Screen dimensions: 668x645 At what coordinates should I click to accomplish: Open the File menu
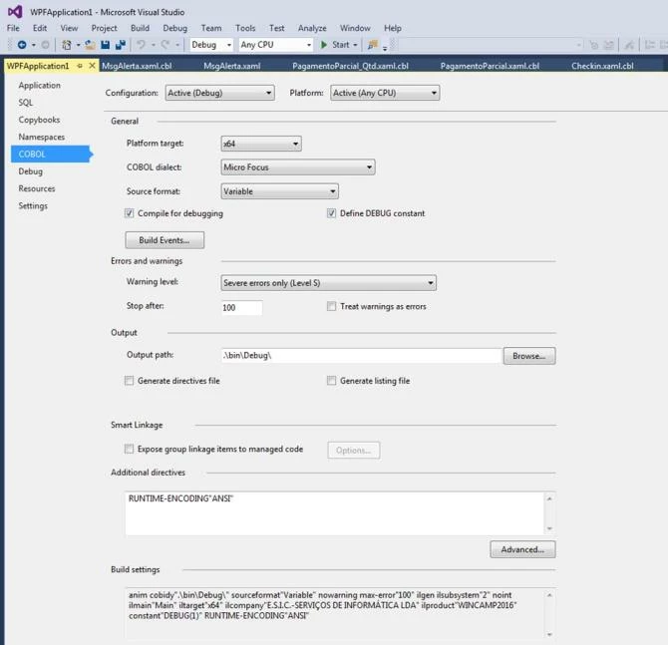[13, 28]
